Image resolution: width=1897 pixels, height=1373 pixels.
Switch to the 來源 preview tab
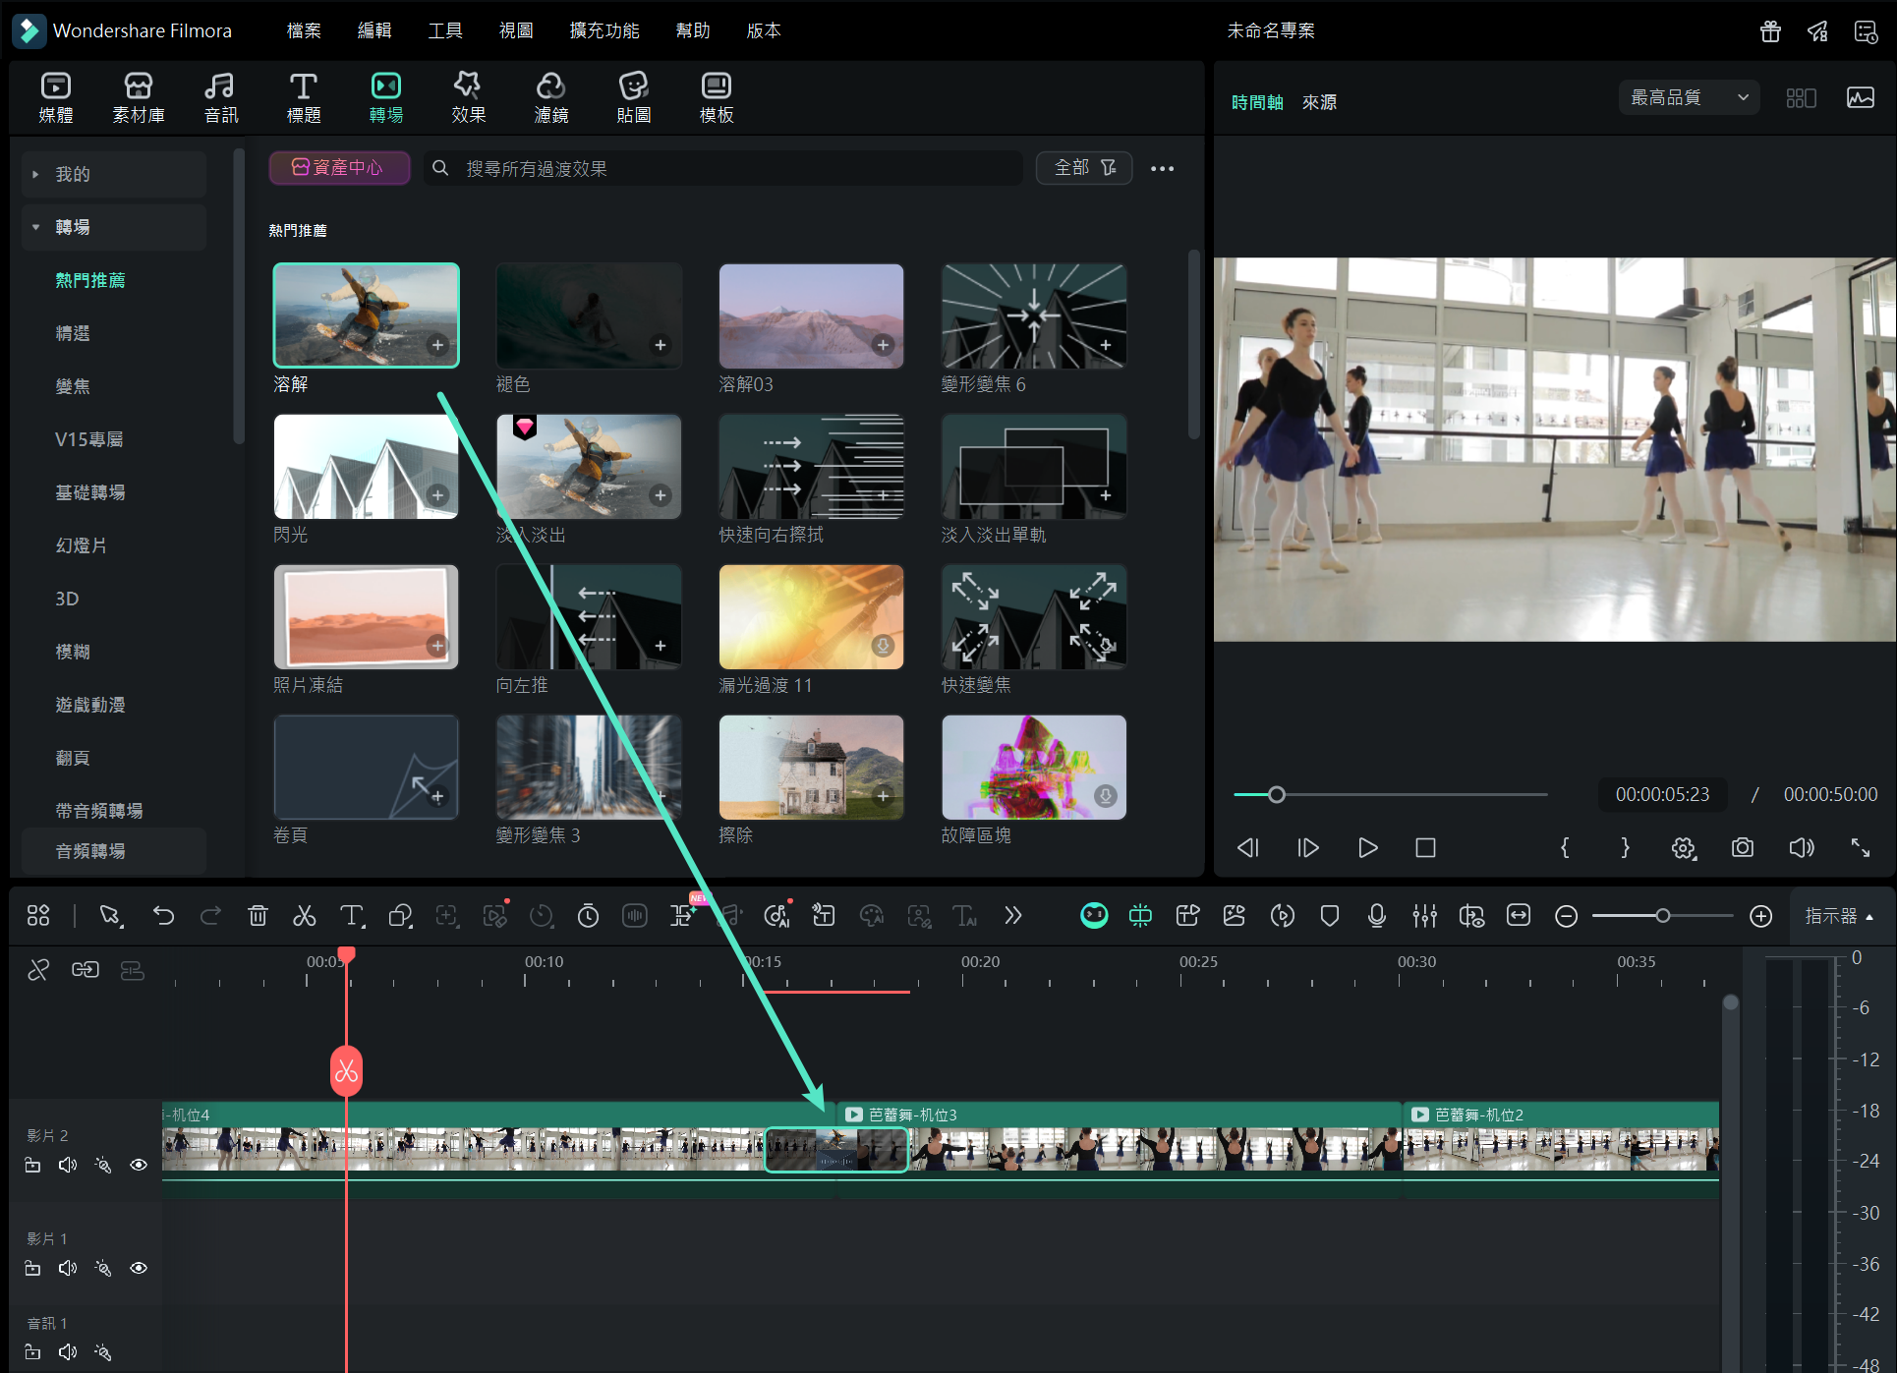coord(1318,102)
